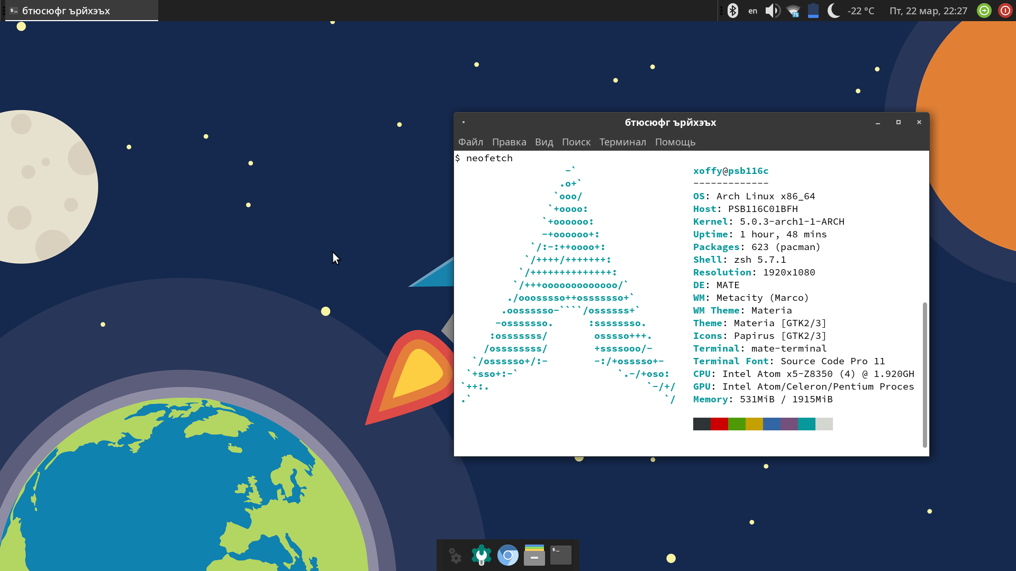Click the 'WM Theme: Materia' line
Screen dimensions: 1016x571
pyautogui.click(x=742, y=310)
